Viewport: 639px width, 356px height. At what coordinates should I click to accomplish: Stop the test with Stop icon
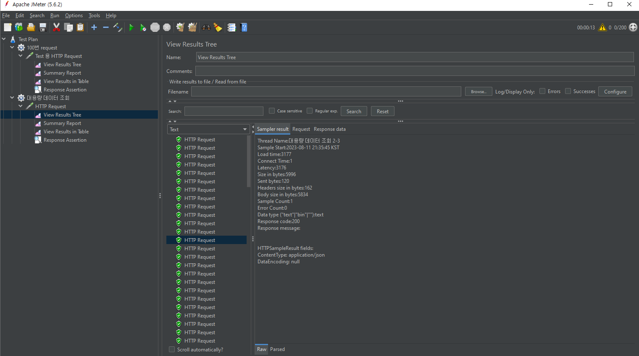(x=155, y=27)
